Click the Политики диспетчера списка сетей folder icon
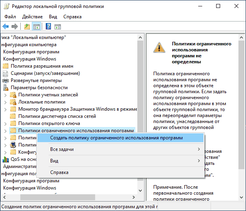246x211 pixels. click(13, 116)
